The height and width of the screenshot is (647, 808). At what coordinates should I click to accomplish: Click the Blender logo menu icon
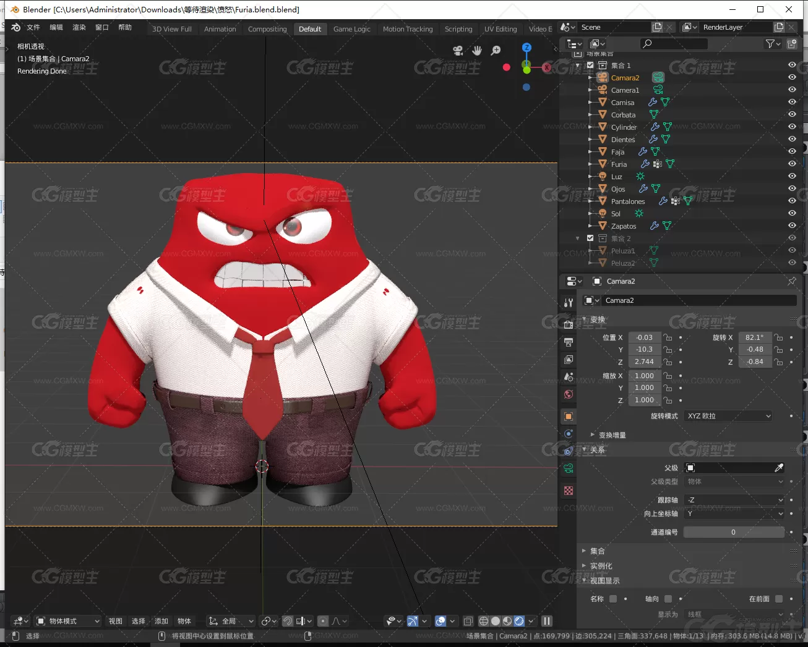(x=15, y=27)
